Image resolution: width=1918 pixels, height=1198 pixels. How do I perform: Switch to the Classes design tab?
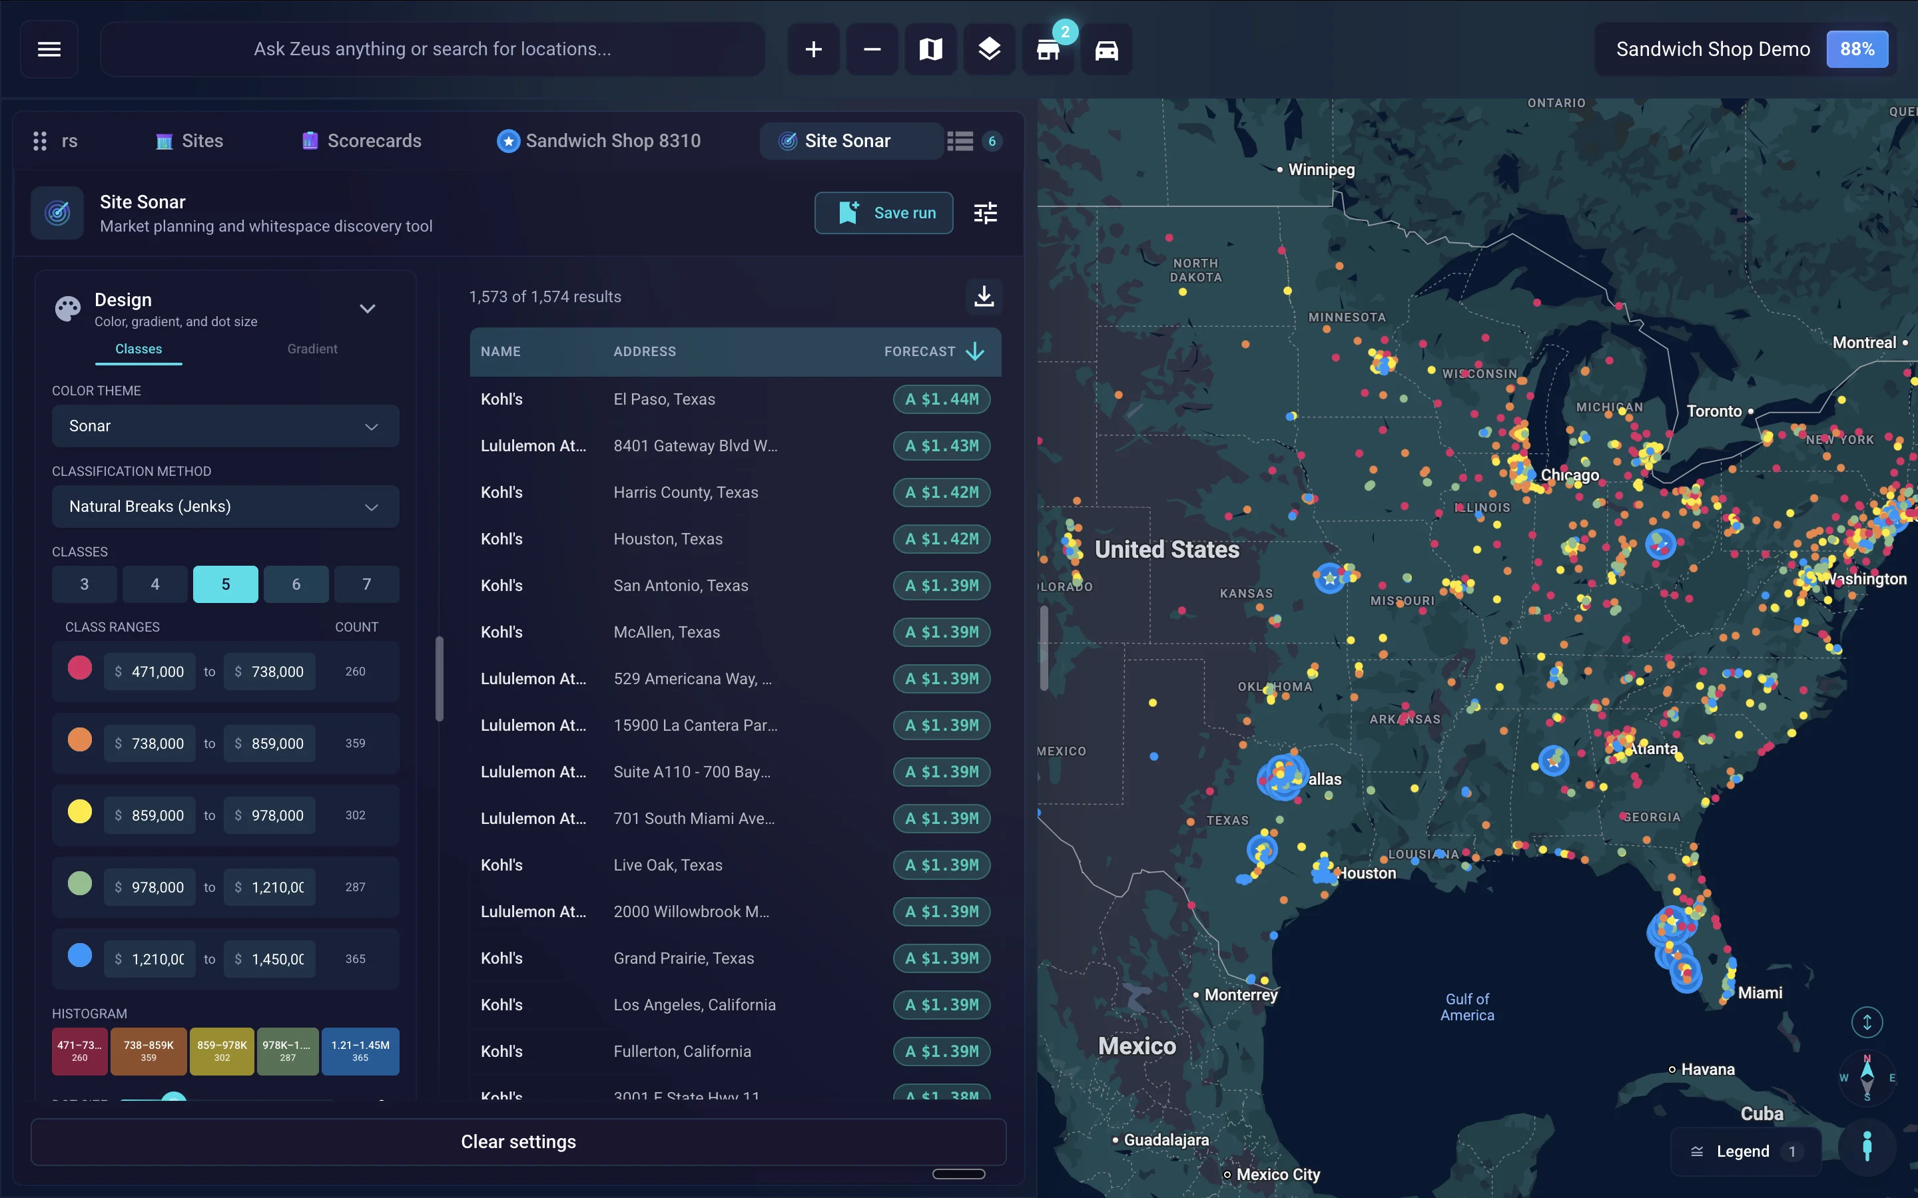139,349
